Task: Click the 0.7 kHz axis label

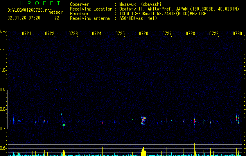Action: click(x=4, y=129)
